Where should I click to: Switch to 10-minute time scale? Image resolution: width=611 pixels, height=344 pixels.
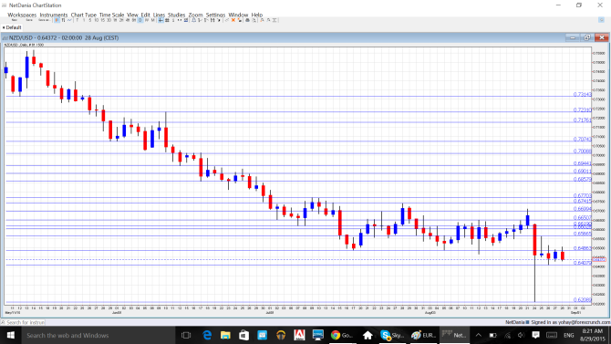pyautogui.click(x=97, y=20)
